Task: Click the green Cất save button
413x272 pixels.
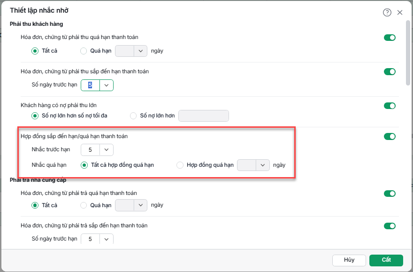Action: (x=386, y=260)
